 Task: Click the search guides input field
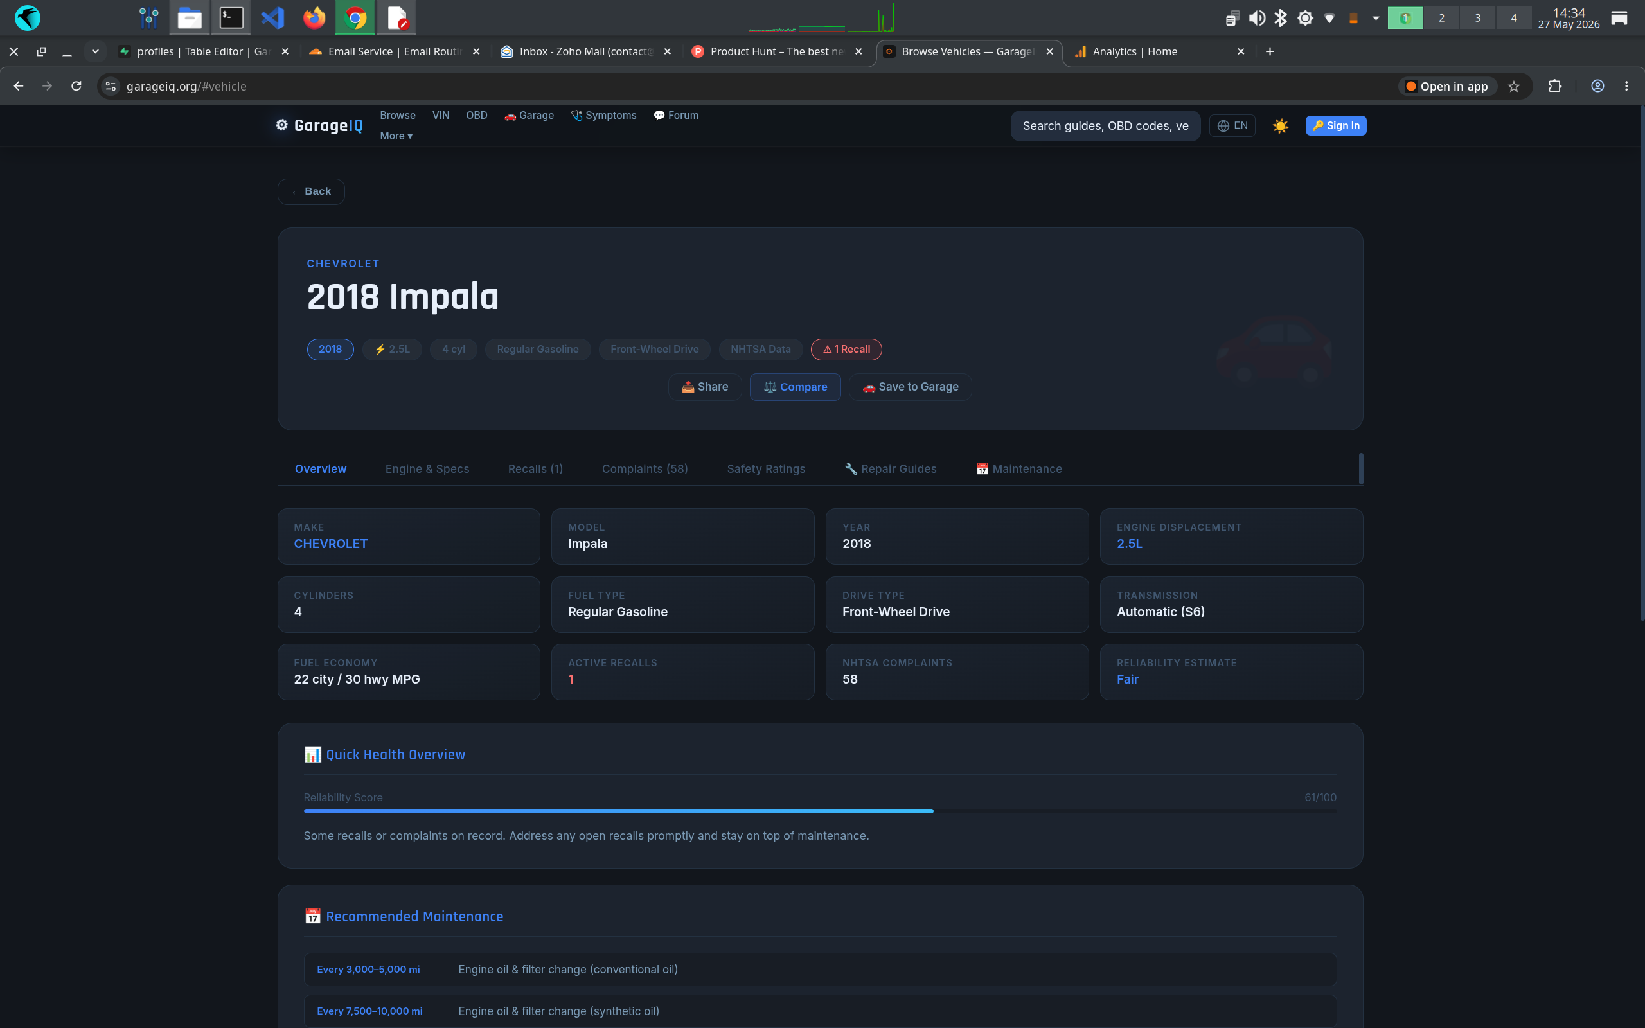click(x=1105, y=126)
